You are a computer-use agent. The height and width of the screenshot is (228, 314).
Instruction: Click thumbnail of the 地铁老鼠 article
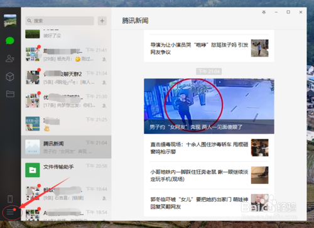(259, 175)
